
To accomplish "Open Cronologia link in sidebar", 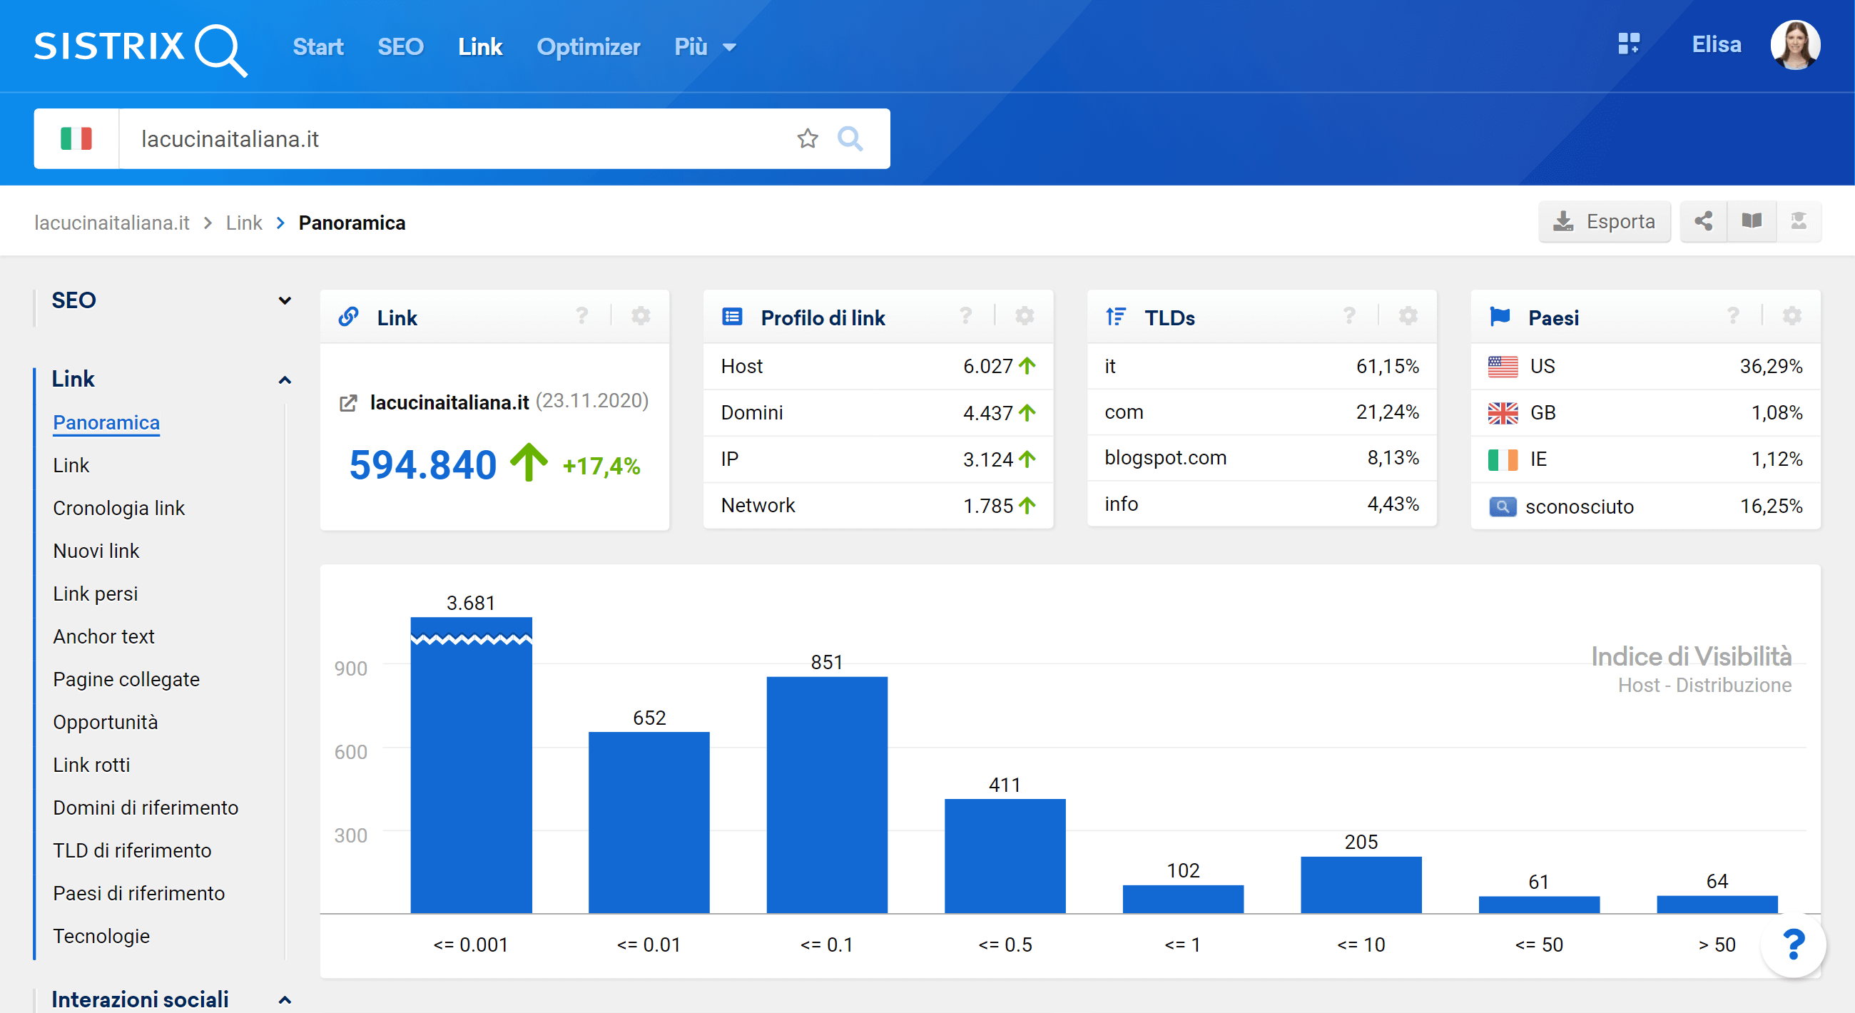I will point(119,509).
